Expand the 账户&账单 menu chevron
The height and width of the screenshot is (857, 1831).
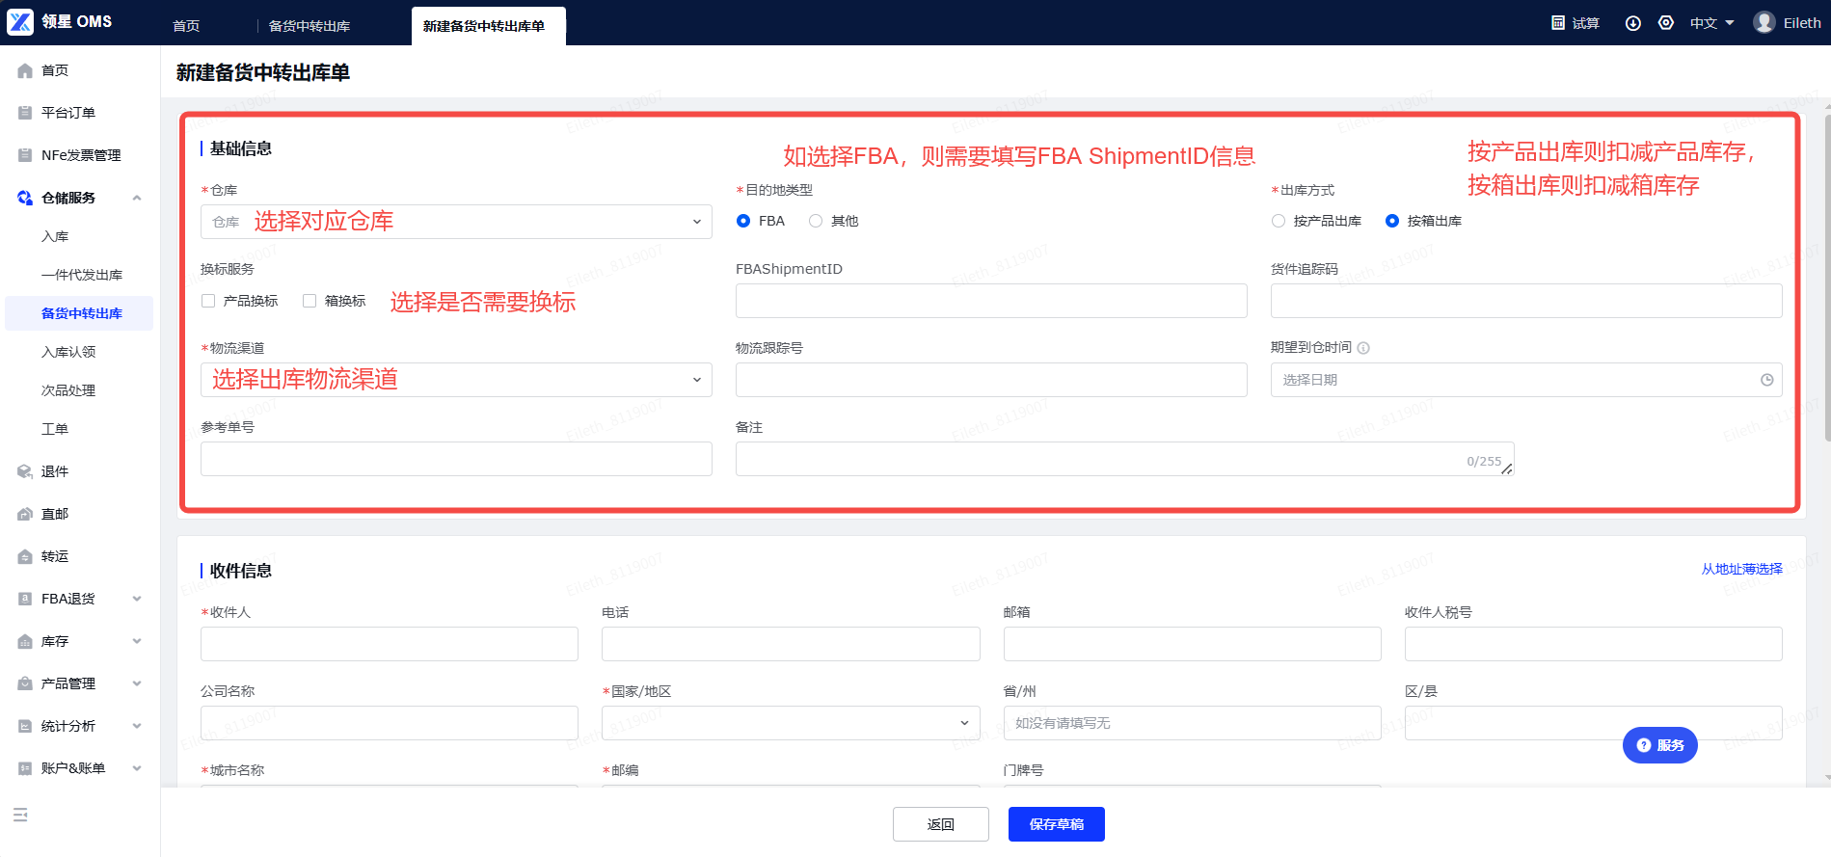pos(137,768)
